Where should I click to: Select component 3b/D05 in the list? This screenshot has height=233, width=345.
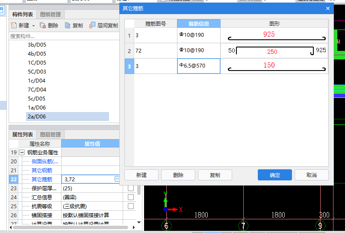coord(37,44)
